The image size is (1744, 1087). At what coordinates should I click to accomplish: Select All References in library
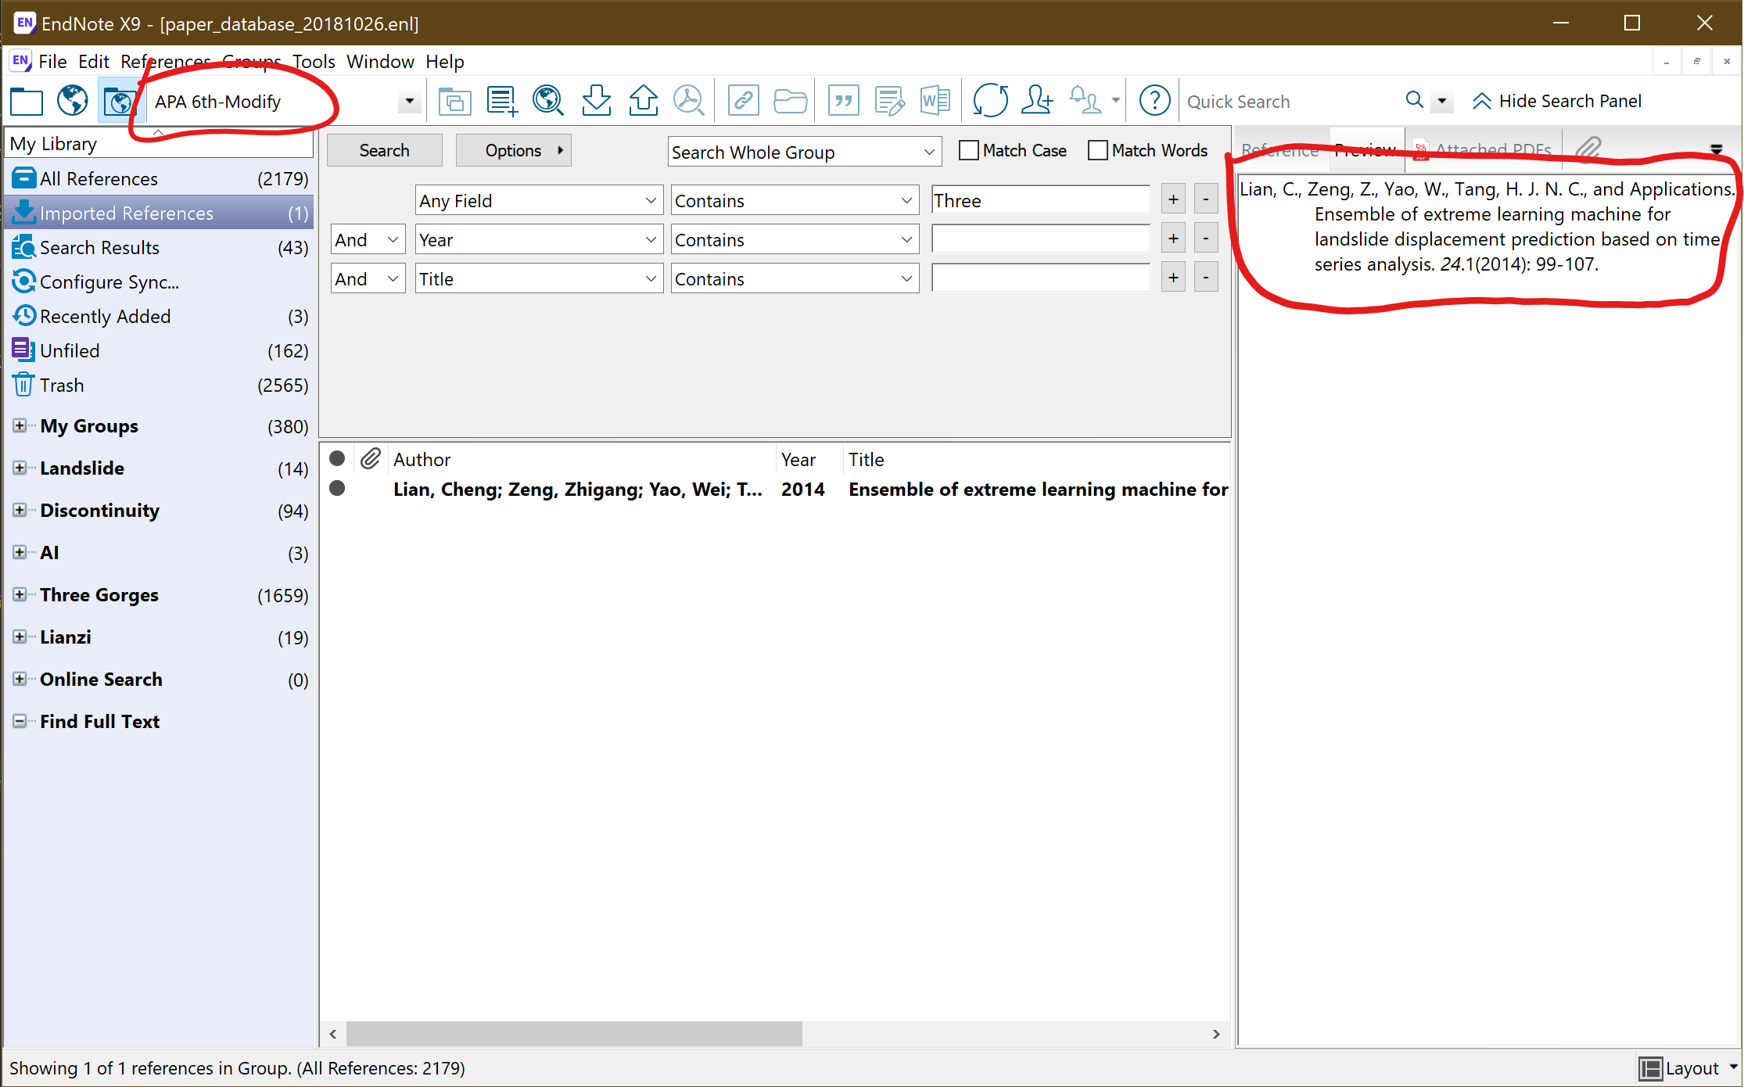[x=160, y=178]
